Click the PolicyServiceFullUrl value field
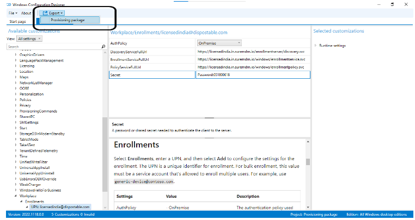This screenshot has width=415, height=220. pyautogui.click(x=253, y=67)
